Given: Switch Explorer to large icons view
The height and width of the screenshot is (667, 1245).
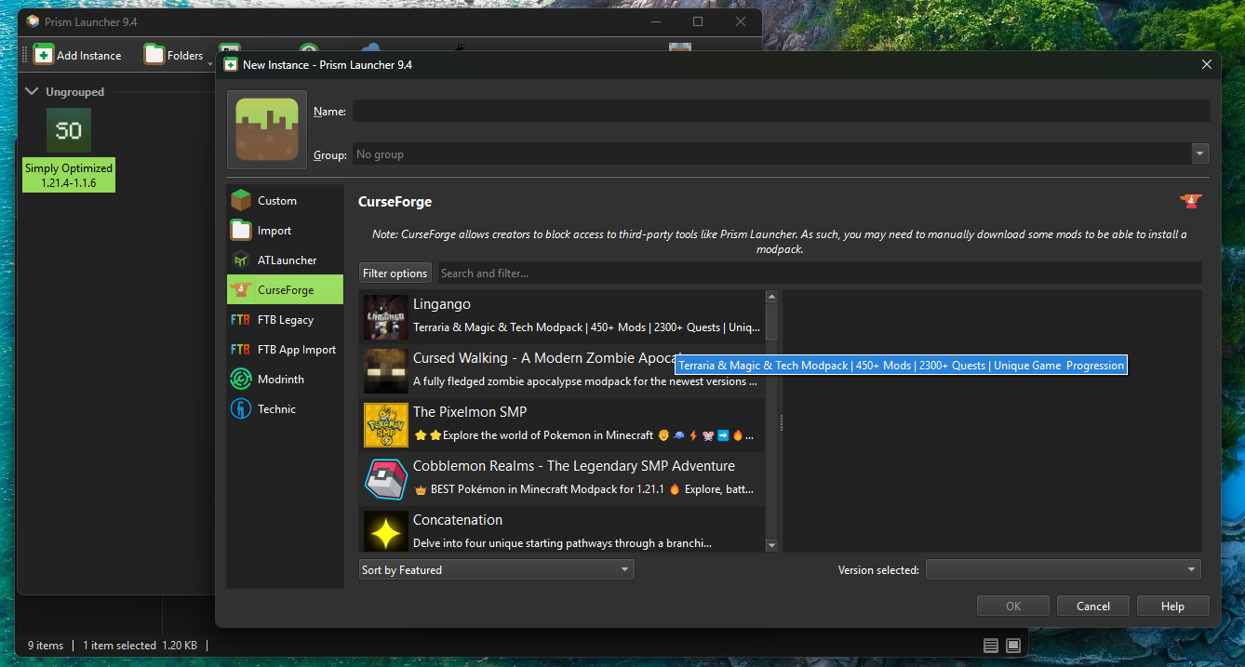Looking at the screenshot, I should (1013, 646).
